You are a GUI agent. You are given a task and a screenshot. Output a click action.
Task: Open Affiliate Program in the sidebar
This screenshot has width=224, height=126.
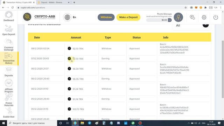tap(9, 86)
